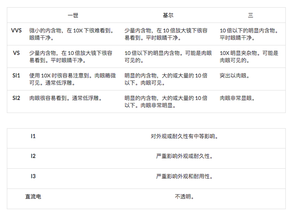This screenshot has width=293, height=216.
Task: Click the cell '使用 10X 时很容易注意到'
Action: tap(72, 79)
